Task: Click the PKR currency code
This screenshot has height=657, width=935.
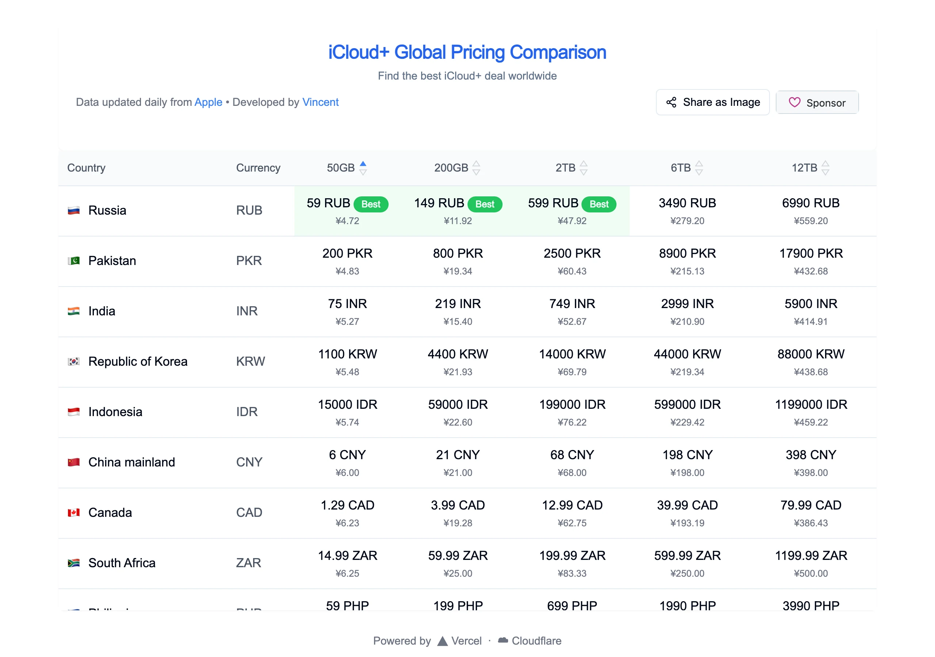Action: click(249, 261)
